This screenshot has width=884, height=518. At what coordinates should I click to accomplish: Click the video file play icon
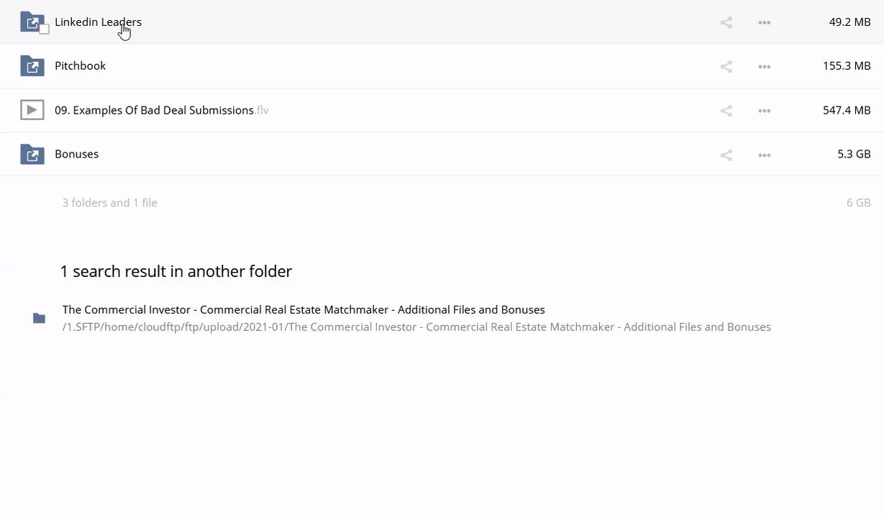point(32,110)
